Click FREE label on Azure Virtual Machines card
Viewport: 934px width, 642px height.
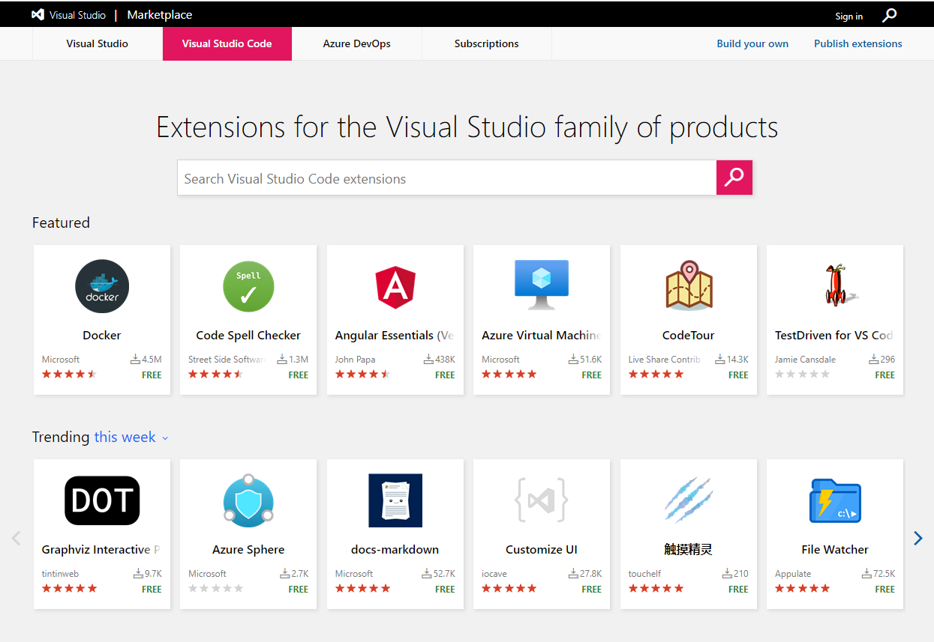click(591, 375)
